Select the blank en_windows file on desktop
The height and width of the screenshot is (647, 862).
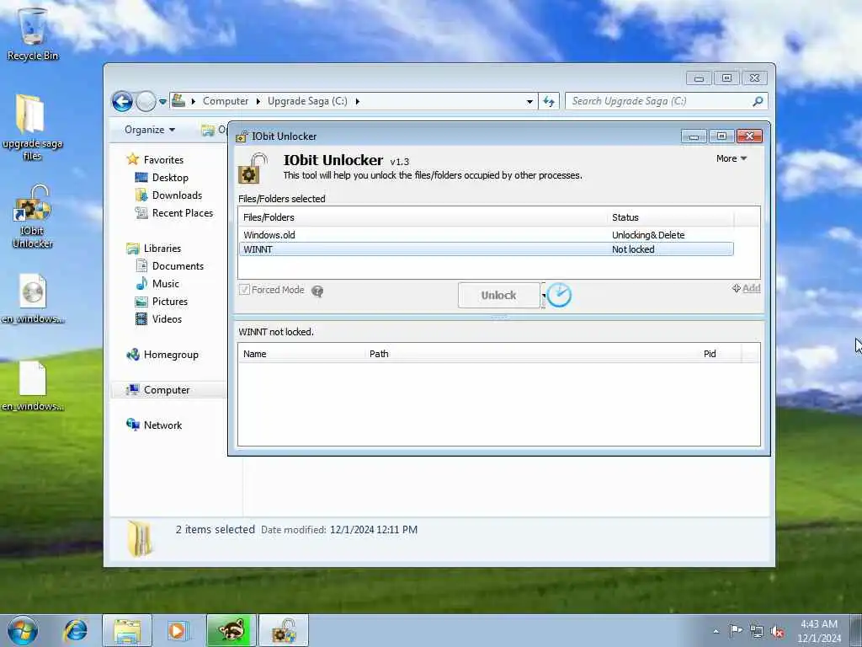(33, 386)
